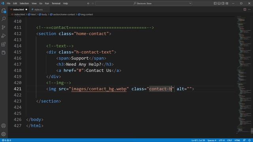Change language mode via HTML status entry
This screenshot has width=253, height=142.
point(237,140)
